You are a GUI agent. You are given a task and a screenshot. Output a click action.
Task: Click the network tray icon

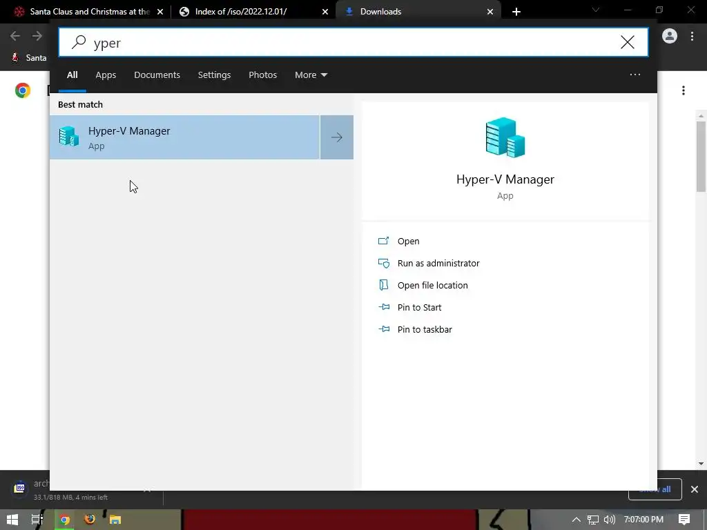[593, 520]
